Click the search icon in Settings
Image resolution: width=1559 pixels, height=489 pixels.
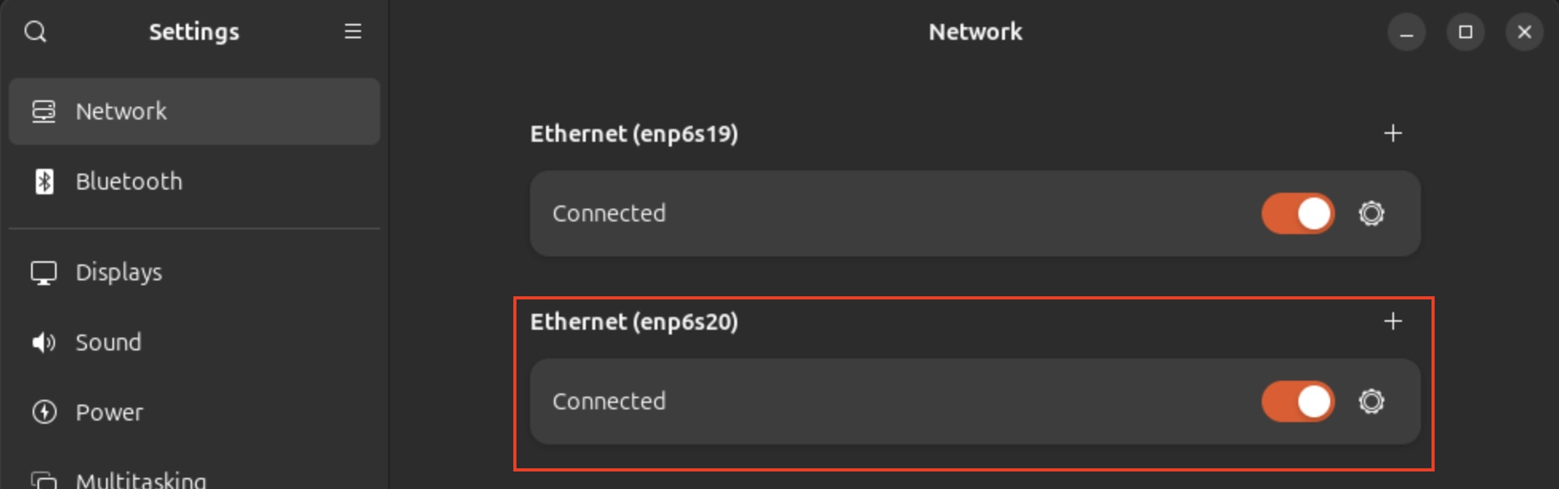[x=36, y=32]
